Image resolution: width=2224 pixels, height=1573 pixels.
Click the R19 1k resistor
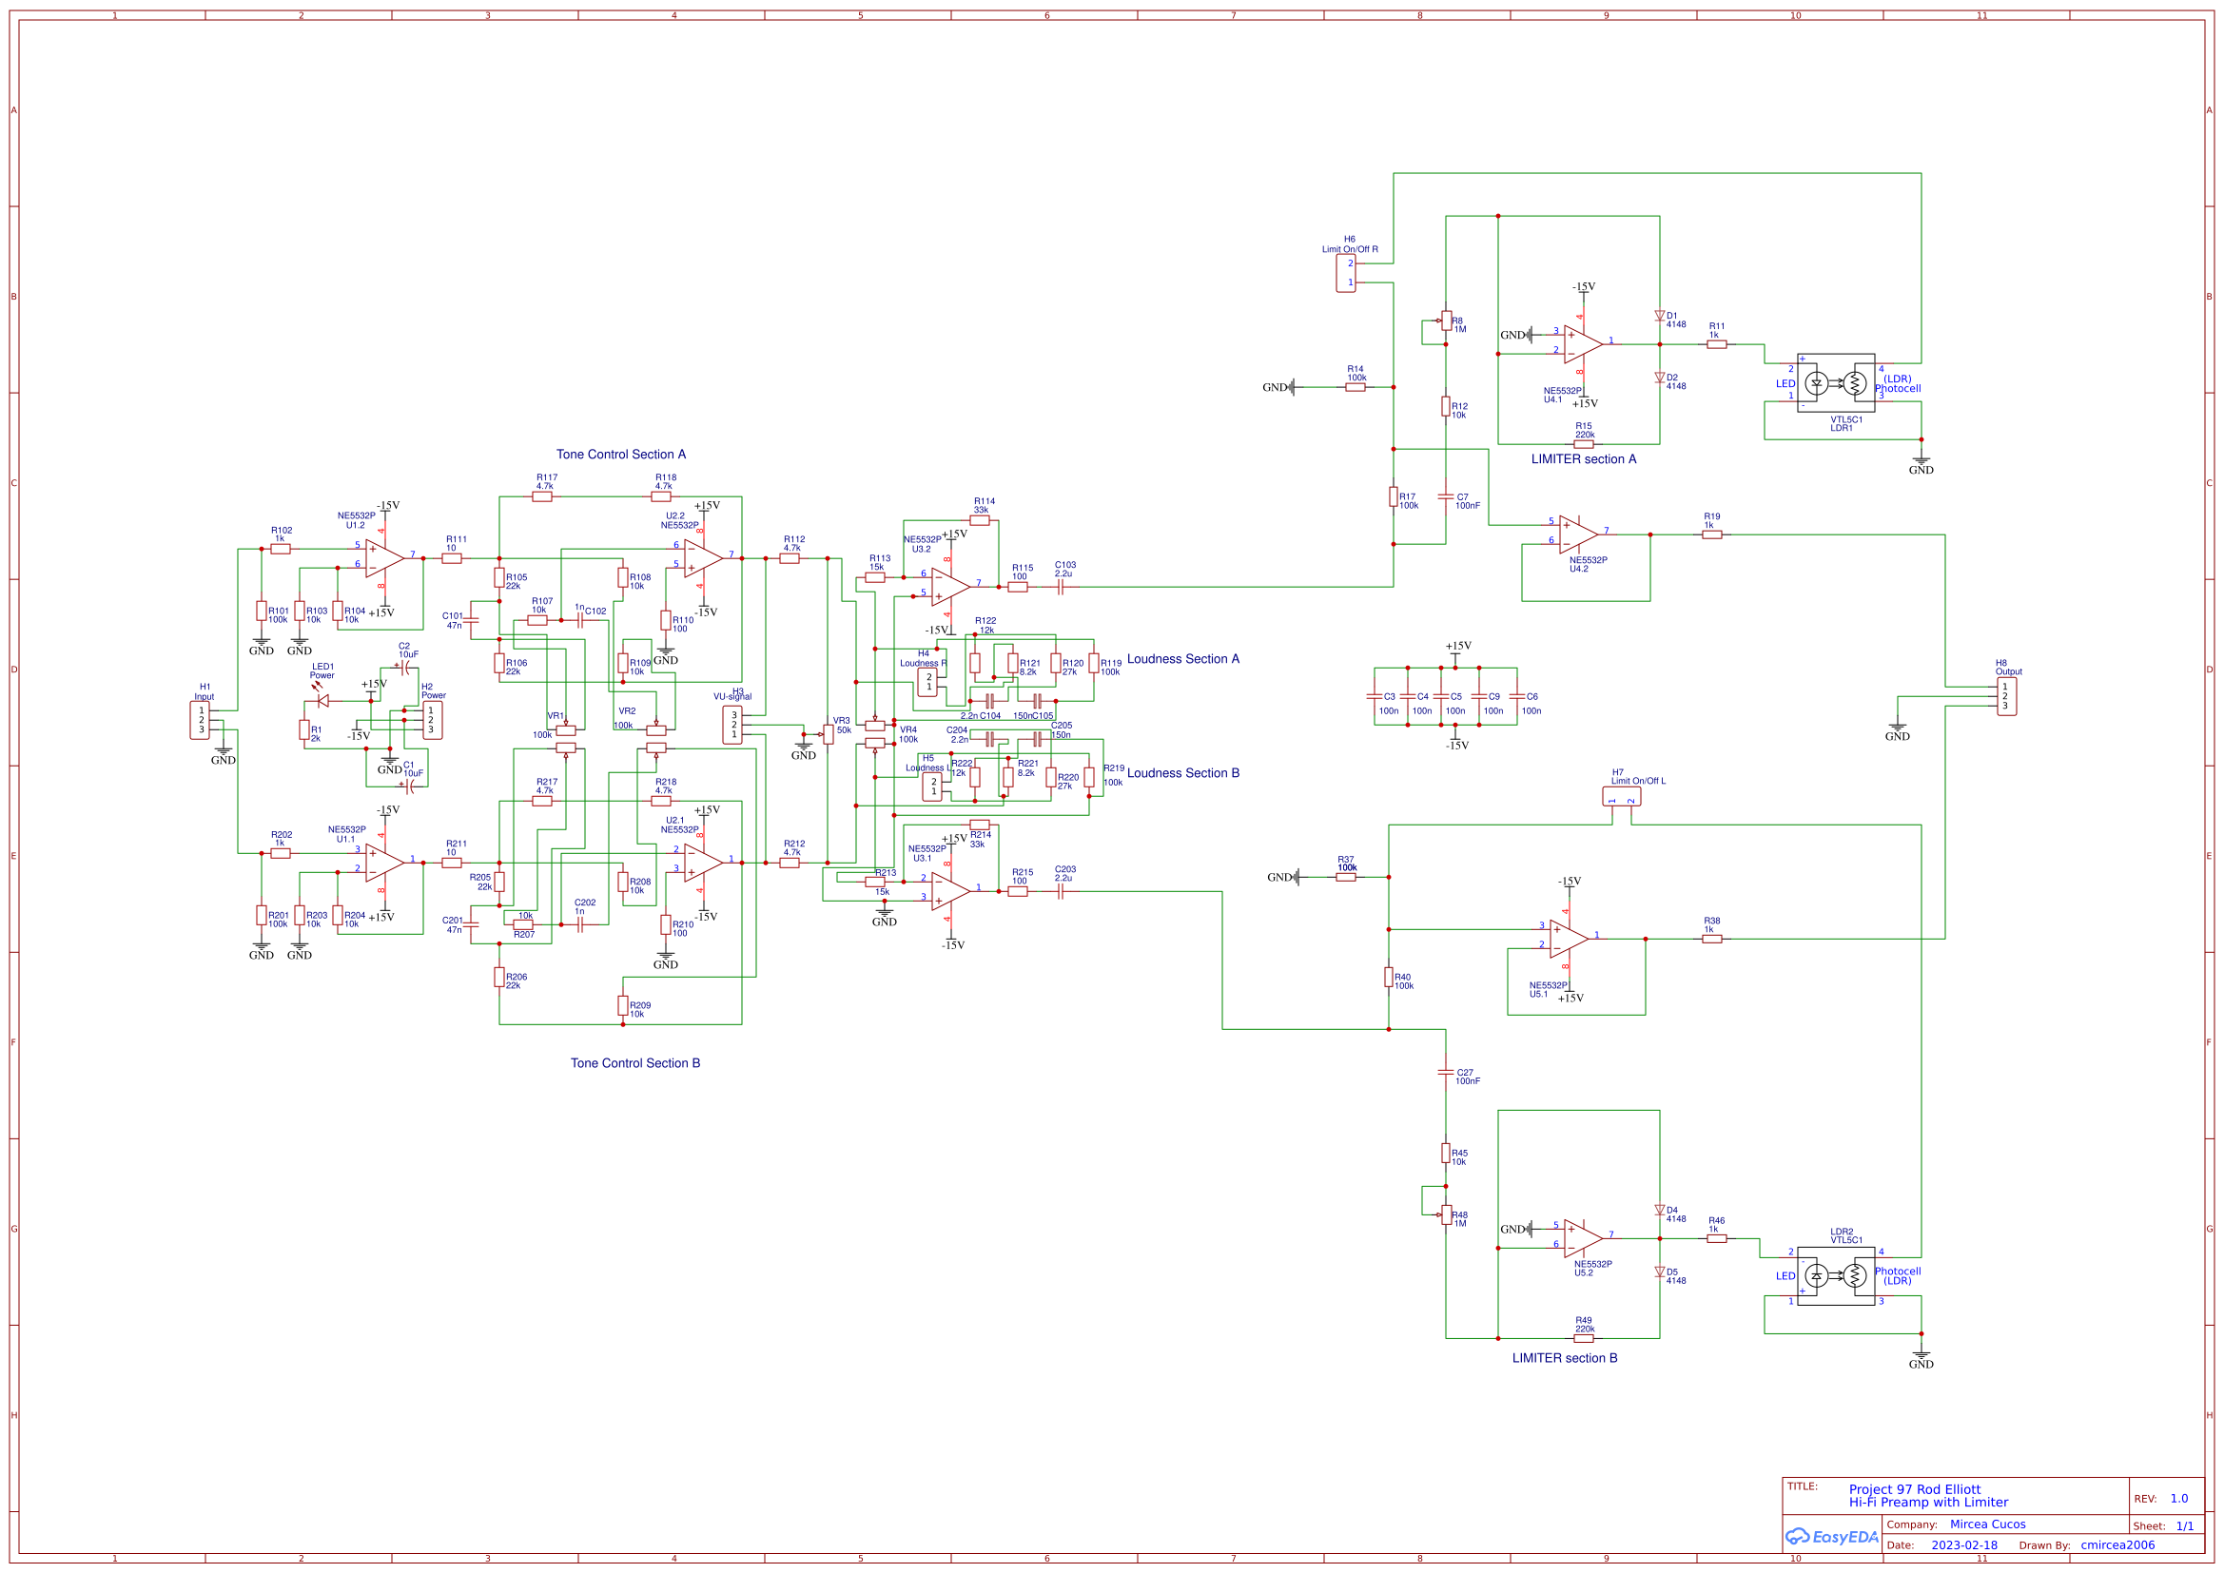(1711, 534)
